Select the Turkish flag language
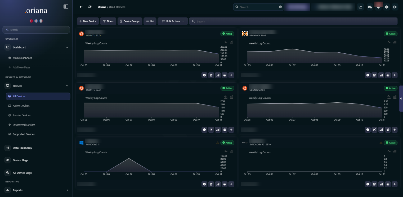The height and width of the screenshot is (197, 403). 31,21
